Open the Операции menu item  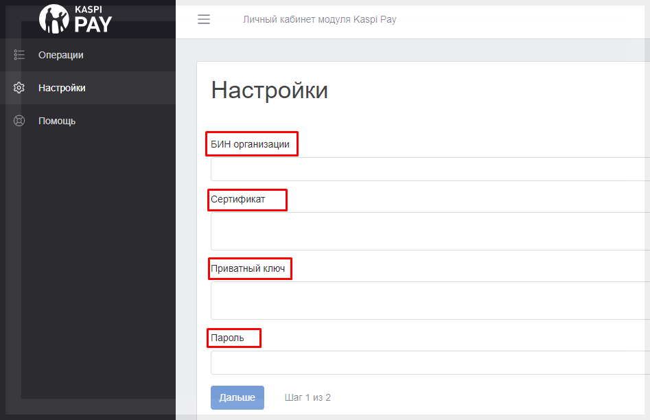tap(88, 55)
